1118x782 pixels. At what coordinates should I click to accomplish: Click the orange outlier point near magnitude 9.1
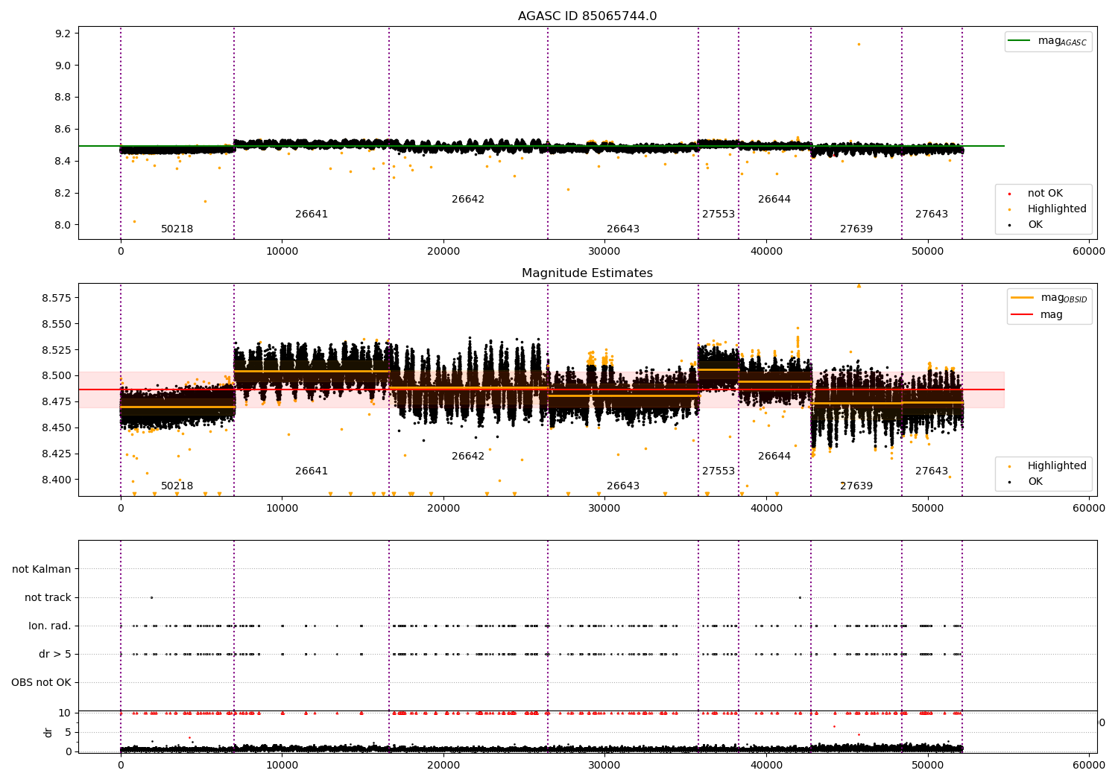pyautogui.click(x=859, y=44)
